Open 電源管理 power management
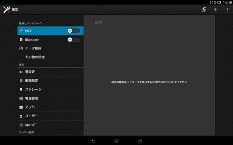233x145 pixels. coord(50,98)
